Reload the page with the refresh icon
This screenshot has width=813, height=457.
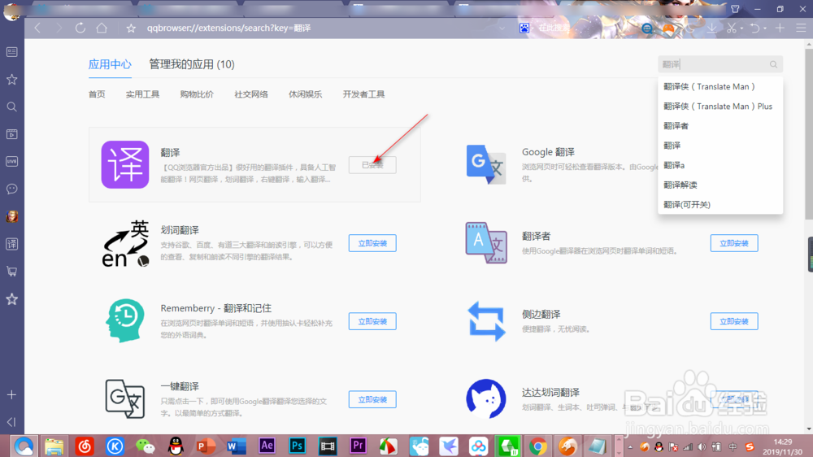click(x=80, y=28)
